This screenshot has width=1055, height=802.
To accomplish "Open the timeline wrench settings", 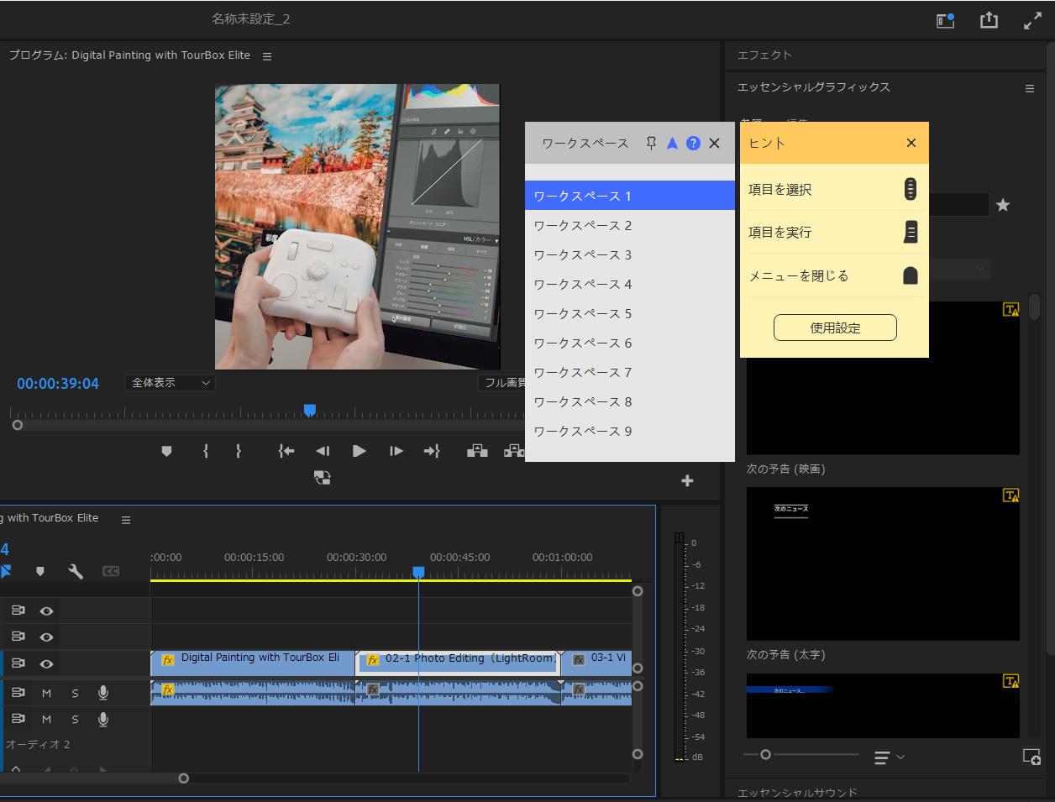I will coord(76,572).
